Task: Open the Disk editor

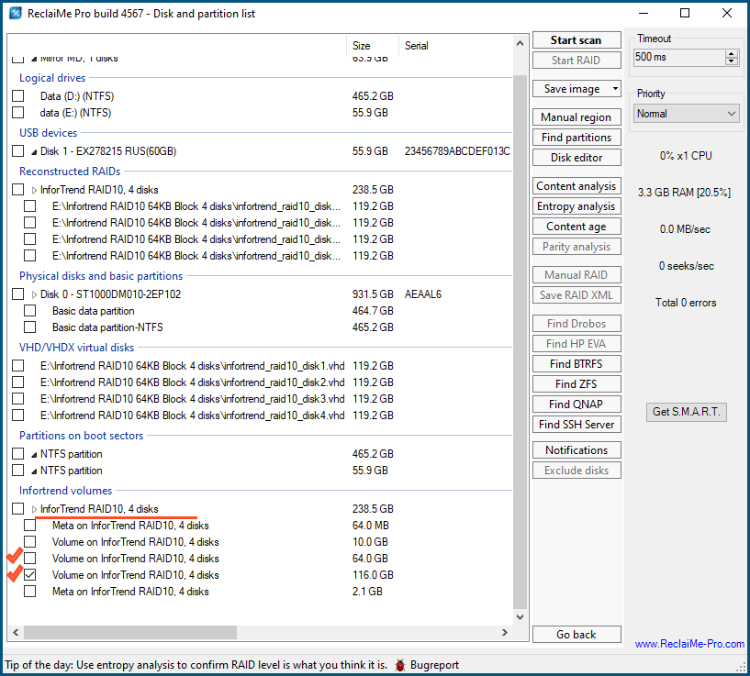Action: 576,157
